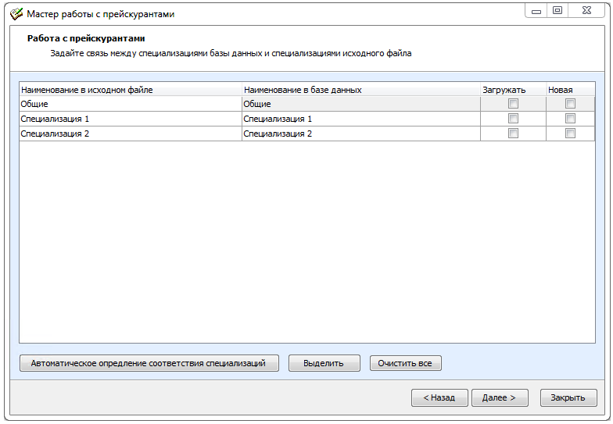Select database name cell for Общие row
The height and width of the screenshot is (424, 613).
[360, 104]
